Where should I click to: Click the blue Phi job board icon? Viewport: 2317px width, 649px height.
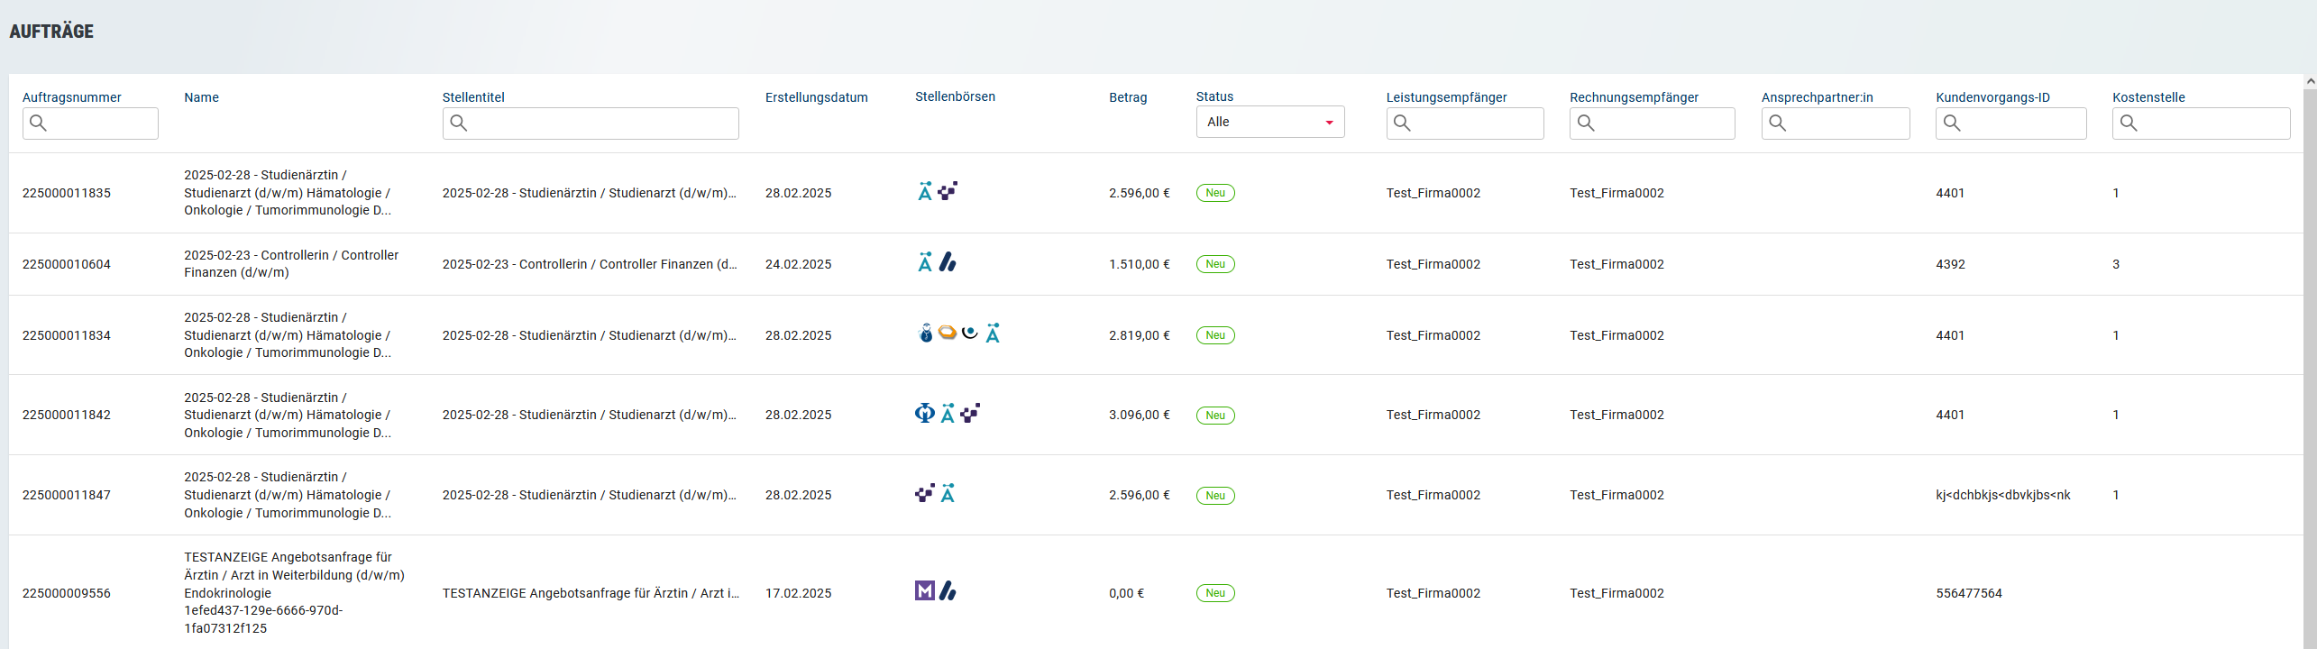pos(924,414)
